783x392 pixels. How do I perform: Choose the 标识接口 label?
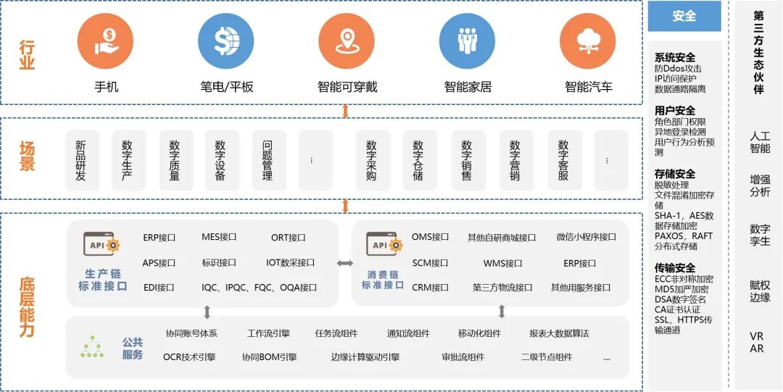click(x=219, y=263)
